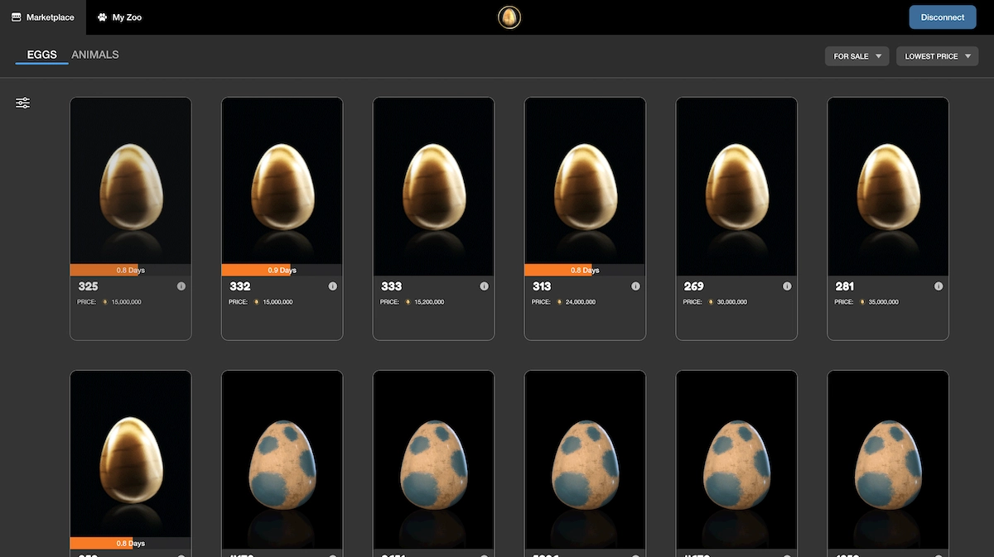Image resolution: width=994 pixels, height=557 pixels.
Task: Show info for egg 313
Action: [636, 286]
